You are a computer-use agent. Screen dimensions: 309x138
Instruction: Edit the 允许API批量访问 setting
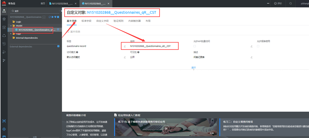(251, 46)
